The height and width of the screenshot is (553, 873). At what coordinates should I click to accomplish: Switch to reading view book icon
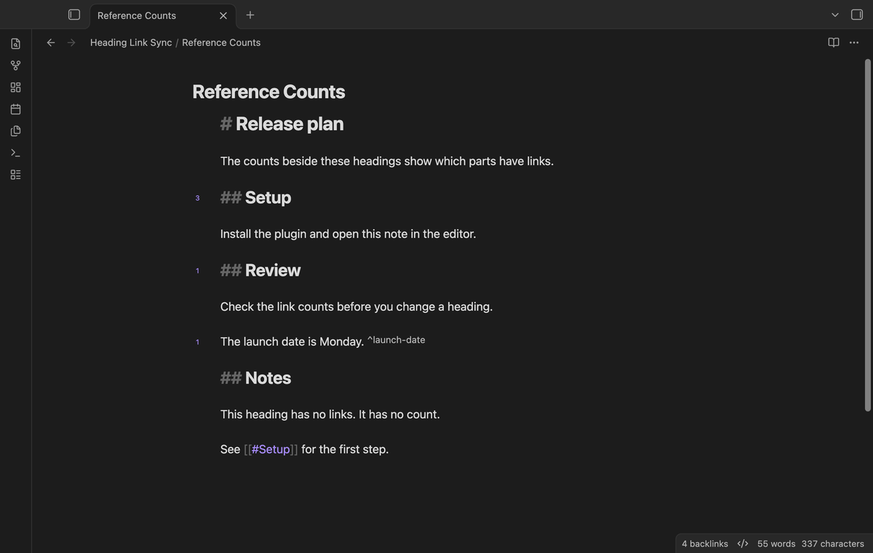click(x=834, y=42)
